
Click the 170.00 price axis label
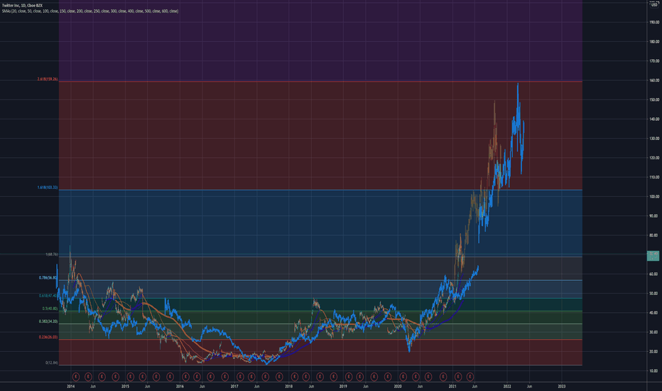654,61
